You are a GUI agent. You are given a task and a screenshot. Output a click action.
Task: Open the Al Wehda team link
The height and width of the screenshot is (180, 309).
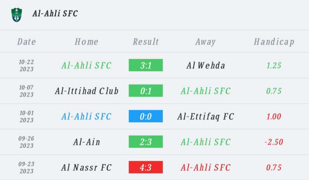tap(205, 65)
